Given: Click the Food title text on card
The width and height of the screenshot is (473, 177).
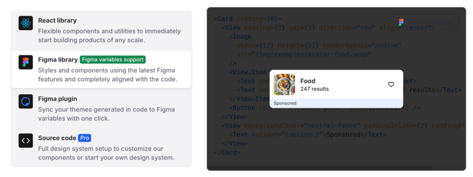Looking at the screenshot, I should 308,81.
